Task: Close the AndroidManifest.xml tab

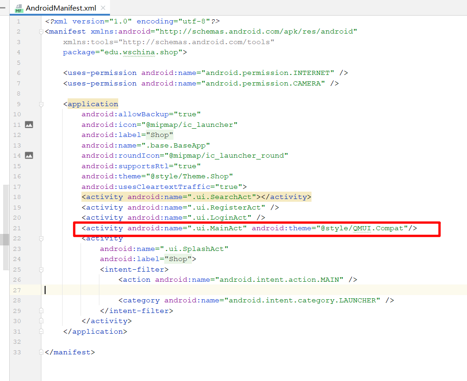Action: coord(103,8)
